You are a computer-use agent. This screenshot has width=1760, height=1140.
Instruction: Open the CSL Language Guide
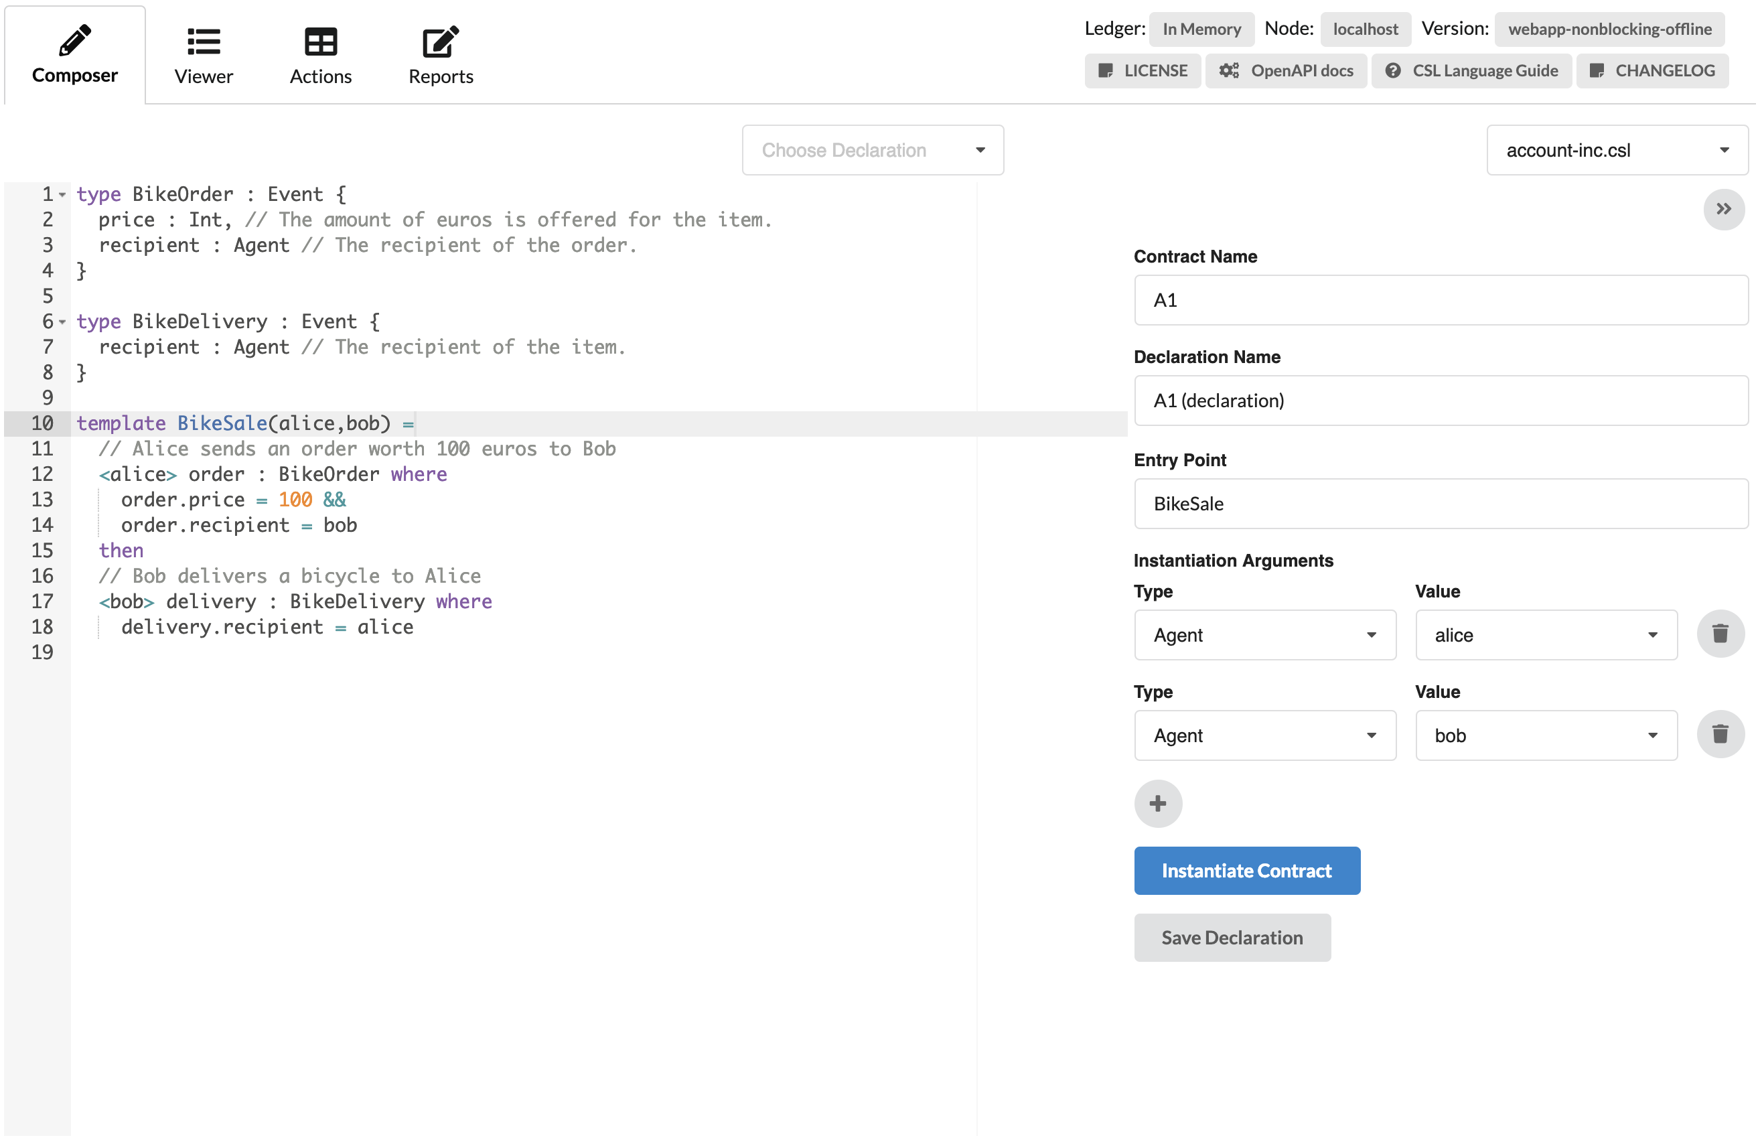click(1471, 70)
